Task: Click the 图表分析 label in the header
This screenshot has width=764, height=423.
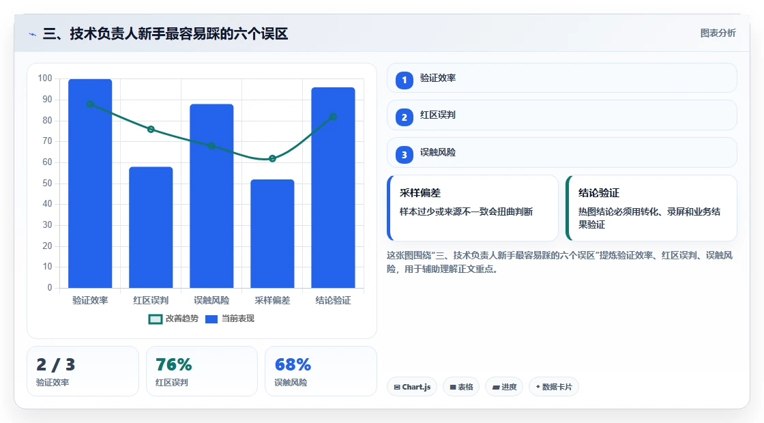Action: point(718,33)
